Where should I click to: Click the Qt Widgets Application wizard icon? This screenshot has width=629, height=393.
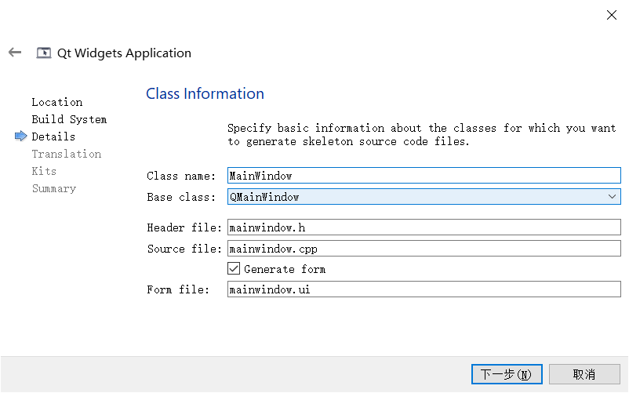pos(44,53)
